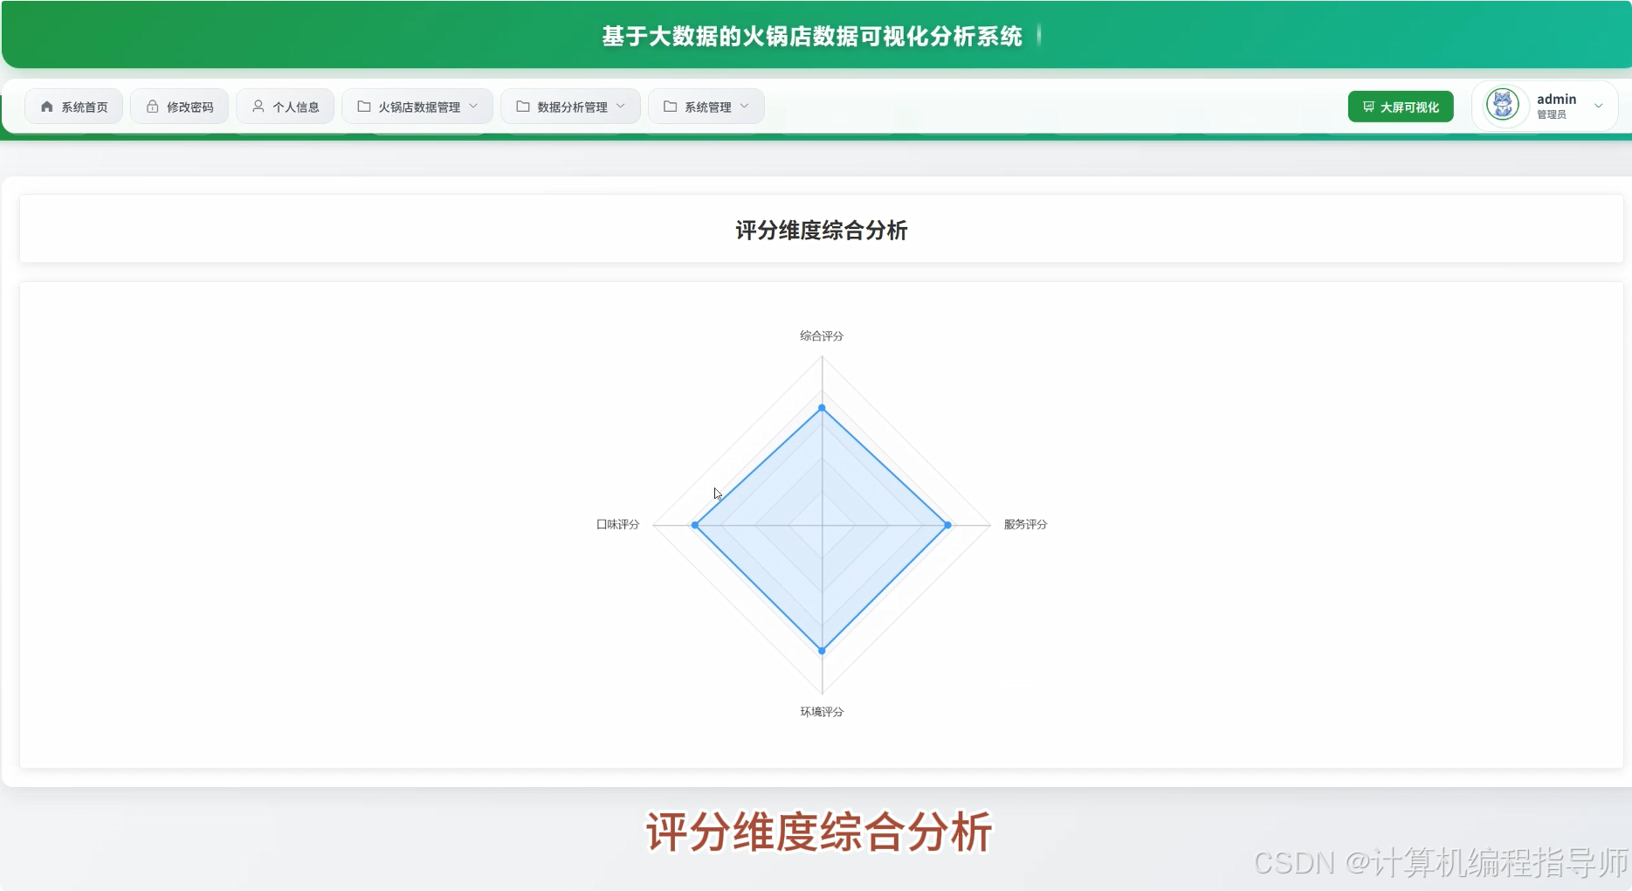This screenshot has height=891, width=1632.
Task: Click the 管理员 role text
Action: [1552, 114]
